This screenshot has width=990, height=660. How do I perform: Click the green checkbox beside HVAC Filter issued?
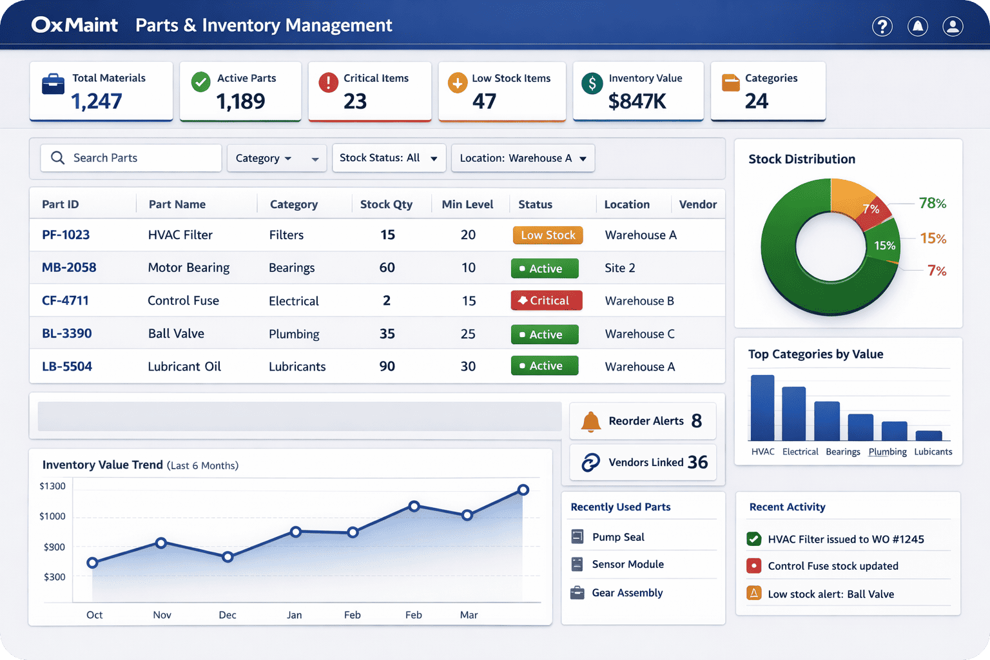pyautogui.click(x=753, y=539)
